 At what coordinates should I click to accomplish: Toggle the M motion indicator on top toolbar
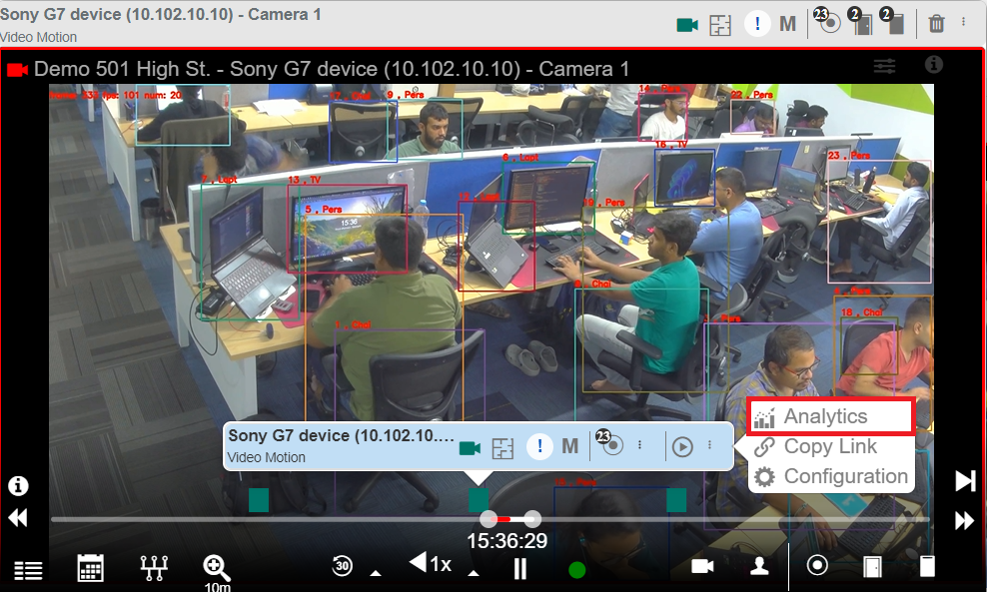tap(788, 22)
